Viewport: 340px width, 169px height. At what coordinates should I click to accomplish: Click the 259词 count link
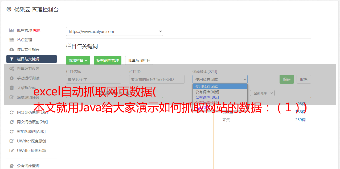click(300, 120)
